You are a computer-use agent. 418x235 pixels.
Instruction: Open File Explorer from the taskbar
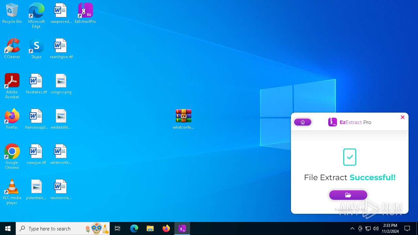[x=150, y=228]
